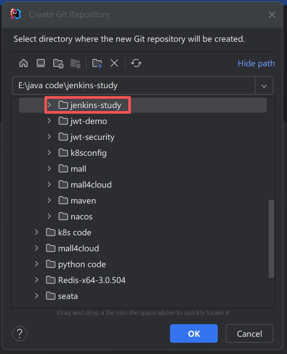
Task: Select the mall4cloud folder
Action: click(89, 184)
